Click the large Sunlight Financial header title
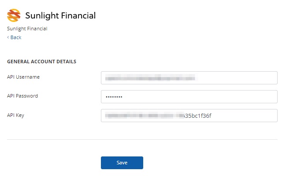The image size is (297, 185). pos(60,16)
